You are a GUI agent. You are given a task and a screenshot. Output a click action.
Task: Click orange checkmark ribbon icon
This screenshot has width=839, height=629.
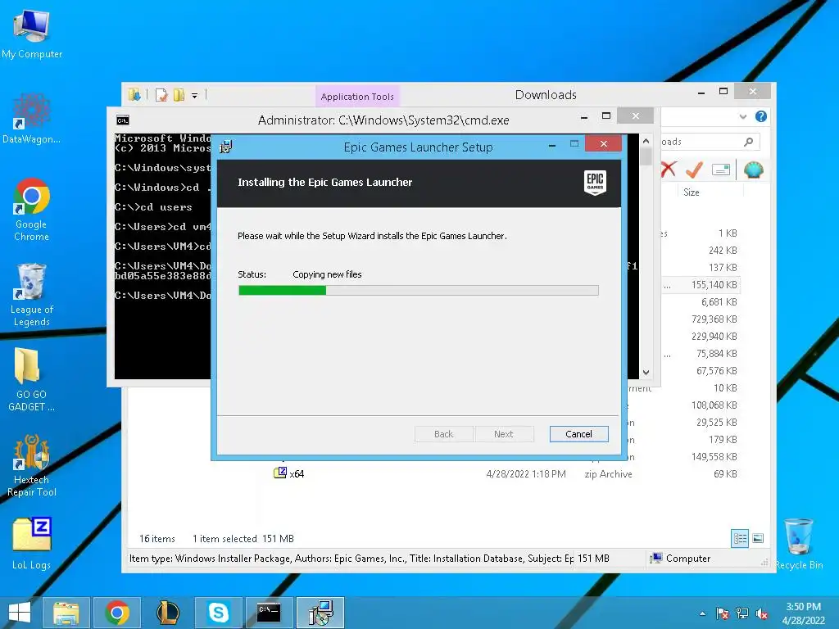[x=694, y=170]
